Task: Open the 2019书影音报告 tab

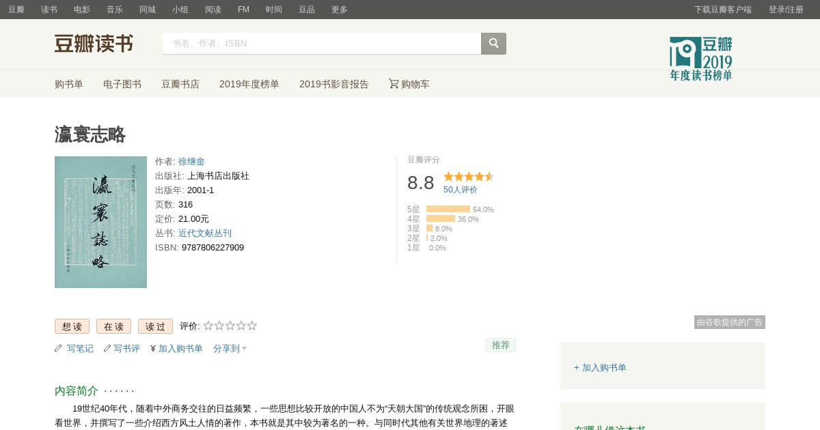Action: pyautogui.click(x=334, y=84)
